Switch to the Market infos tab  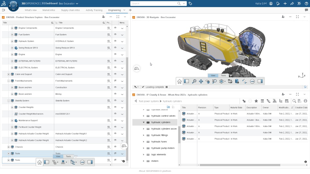pyautogui.click(x=49, y=10)
